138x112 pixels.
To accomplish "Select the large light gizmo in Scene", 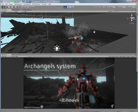I will [57, 48].
